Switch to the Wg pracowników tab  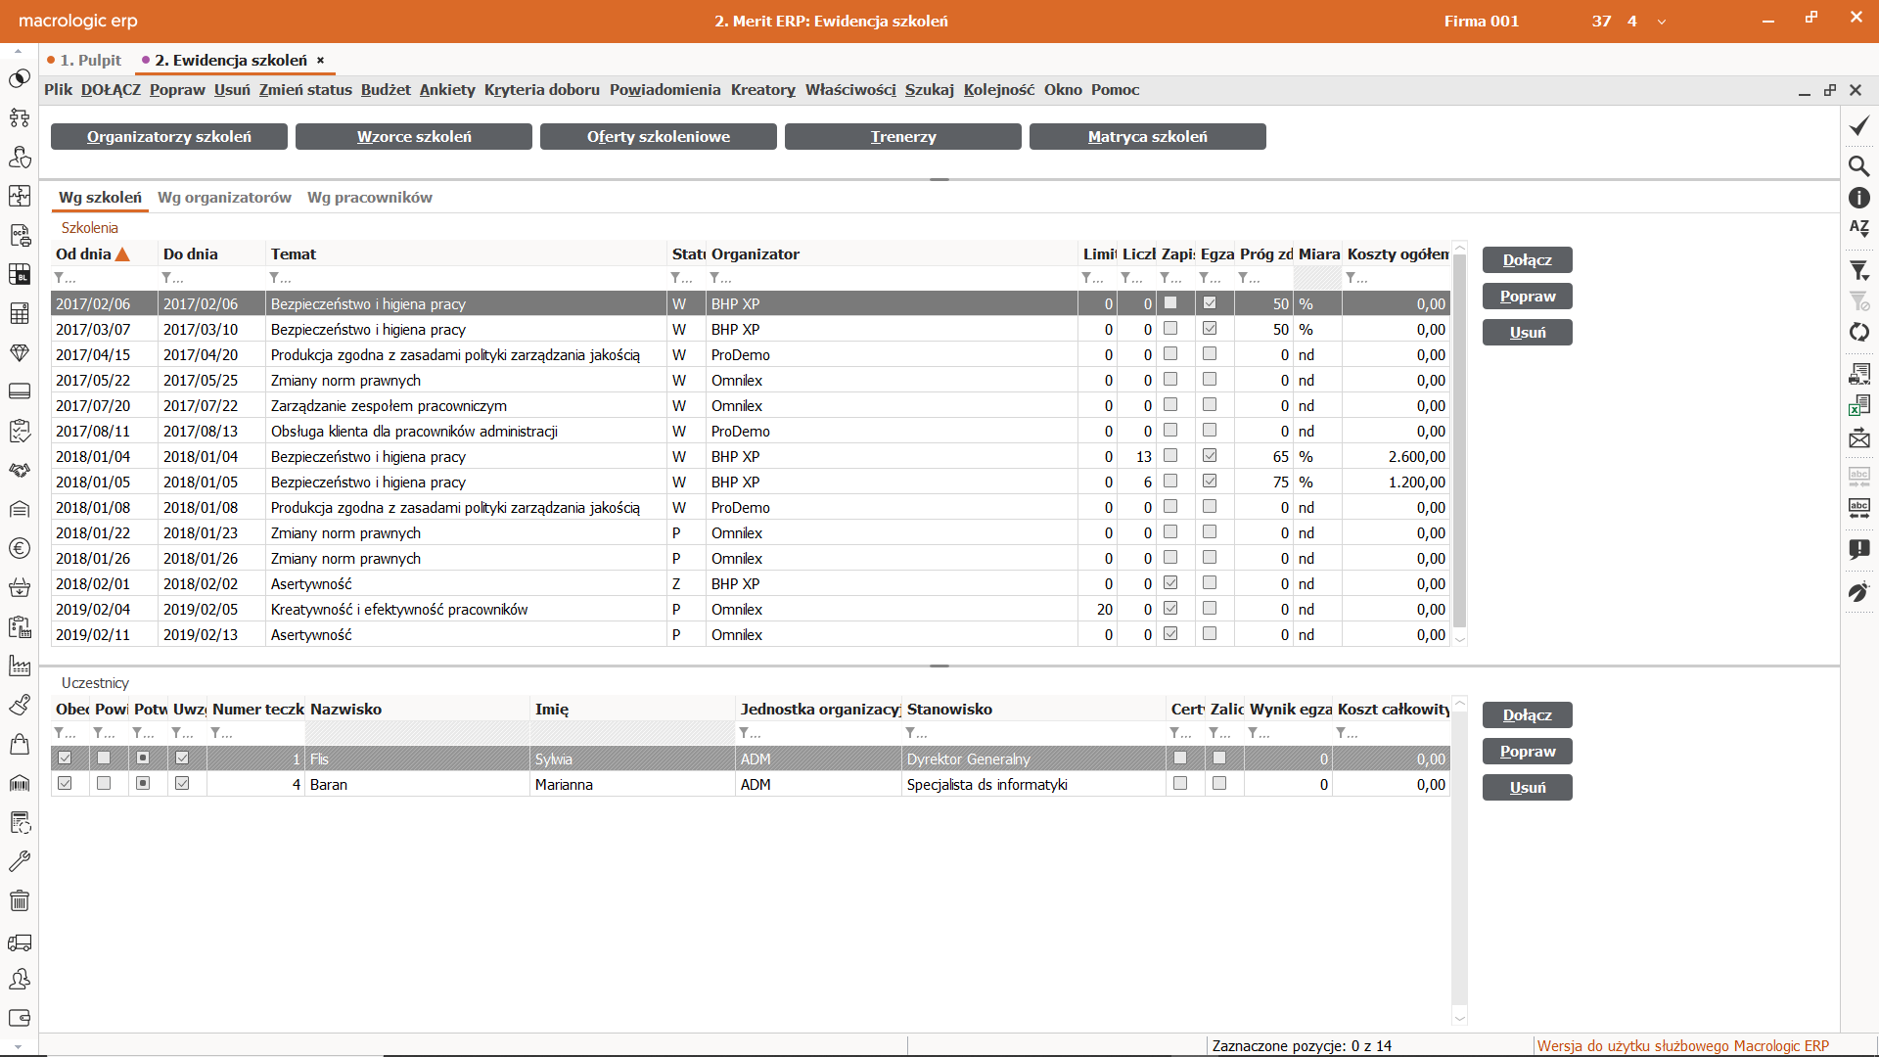tap(369, 197)
